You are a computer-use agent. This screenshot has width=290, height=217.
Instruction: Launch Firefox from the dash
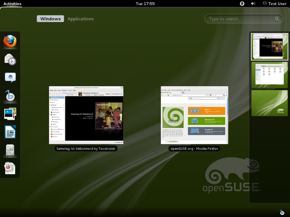(10, 42)
